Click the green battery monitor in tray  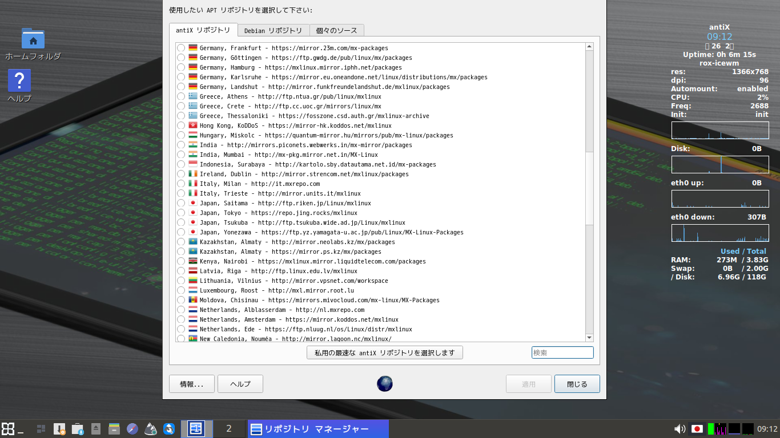tap(711, 429)
